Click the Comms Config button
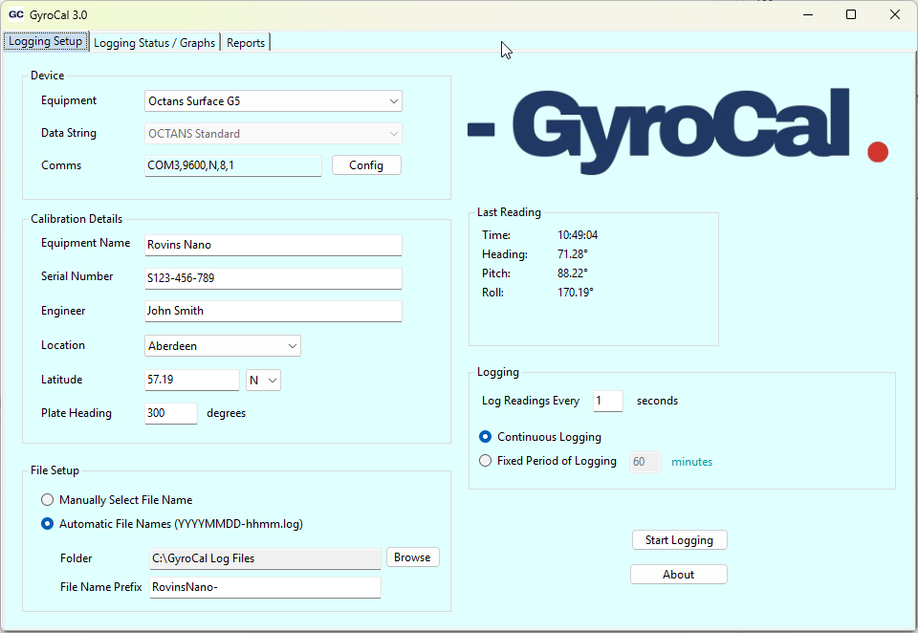The image size is (918, 633). pos(366,165)
